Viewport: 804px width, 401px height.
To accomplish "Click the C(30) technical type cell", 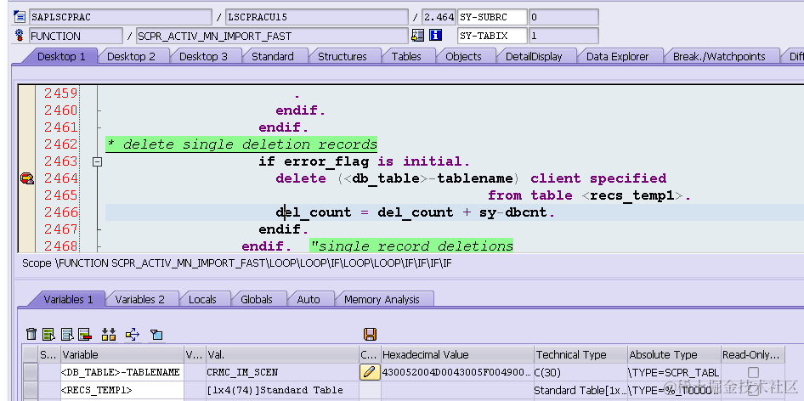I will tap(580, 372).
